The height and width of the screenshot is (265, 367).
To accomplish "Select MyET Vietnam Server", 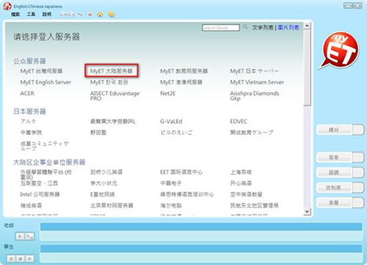I will 257,82.
